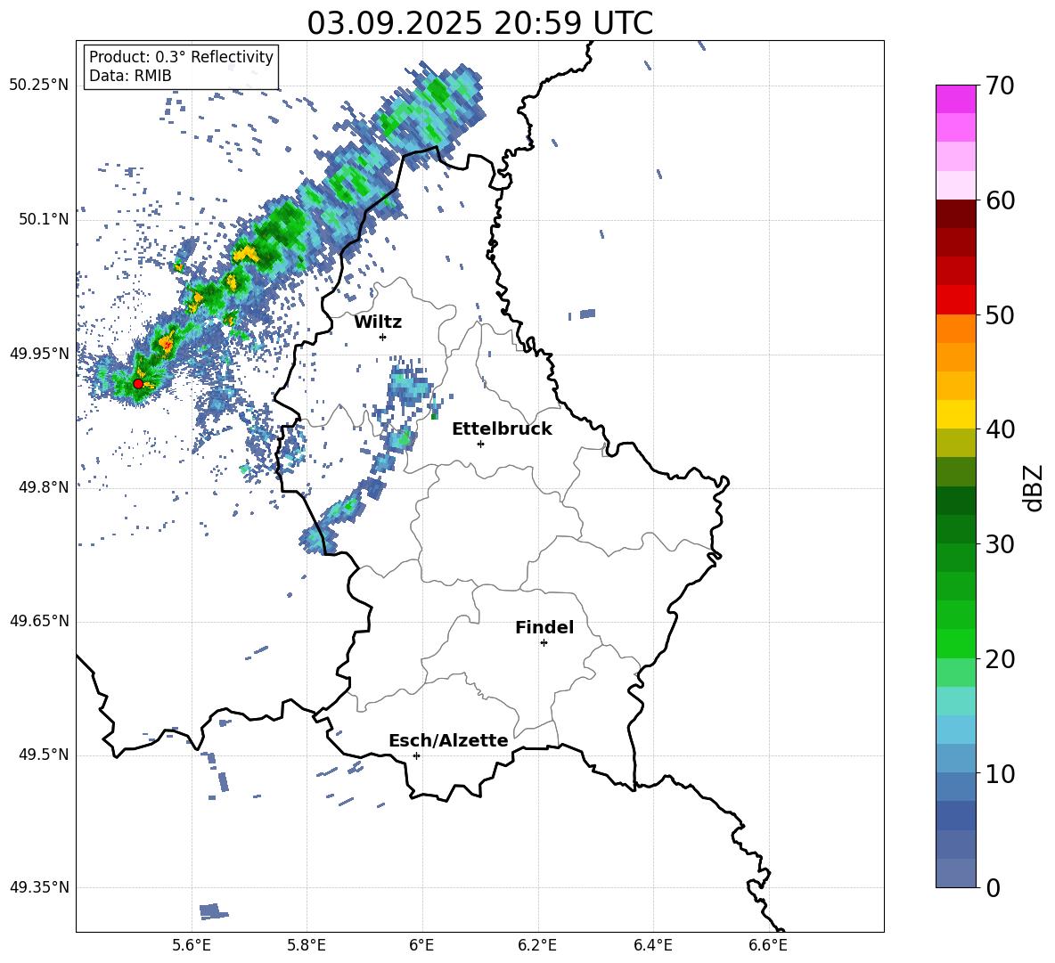Click the 60 colorbar tick label

tap(1000, 200)
